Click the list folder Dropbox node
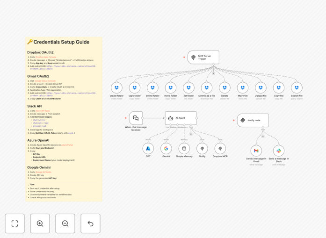The width and height of the screenshot is (326, 238). tap(188, 88)
